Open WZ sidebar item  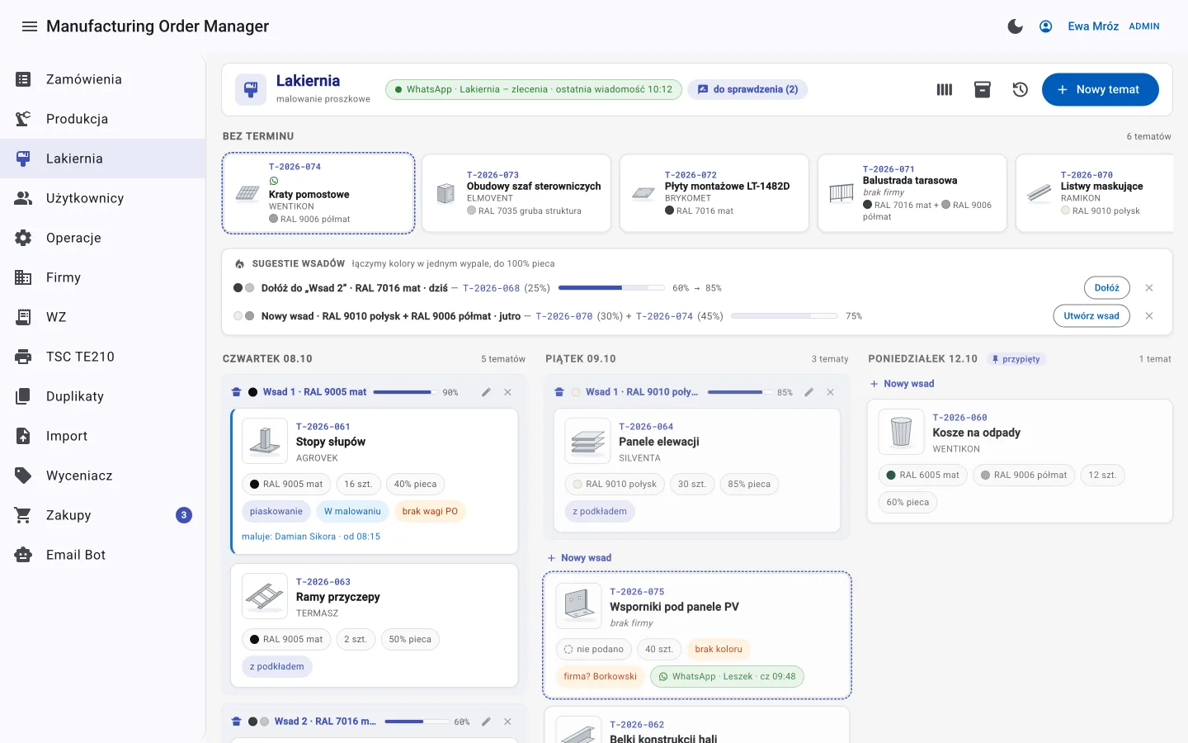click(102, 317)
